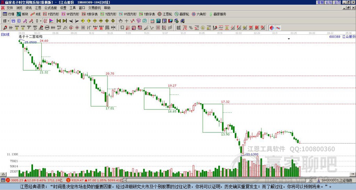Click the 日K线 label
The height and width of the screenshot is (190, 356).
[x=5, y=35]
